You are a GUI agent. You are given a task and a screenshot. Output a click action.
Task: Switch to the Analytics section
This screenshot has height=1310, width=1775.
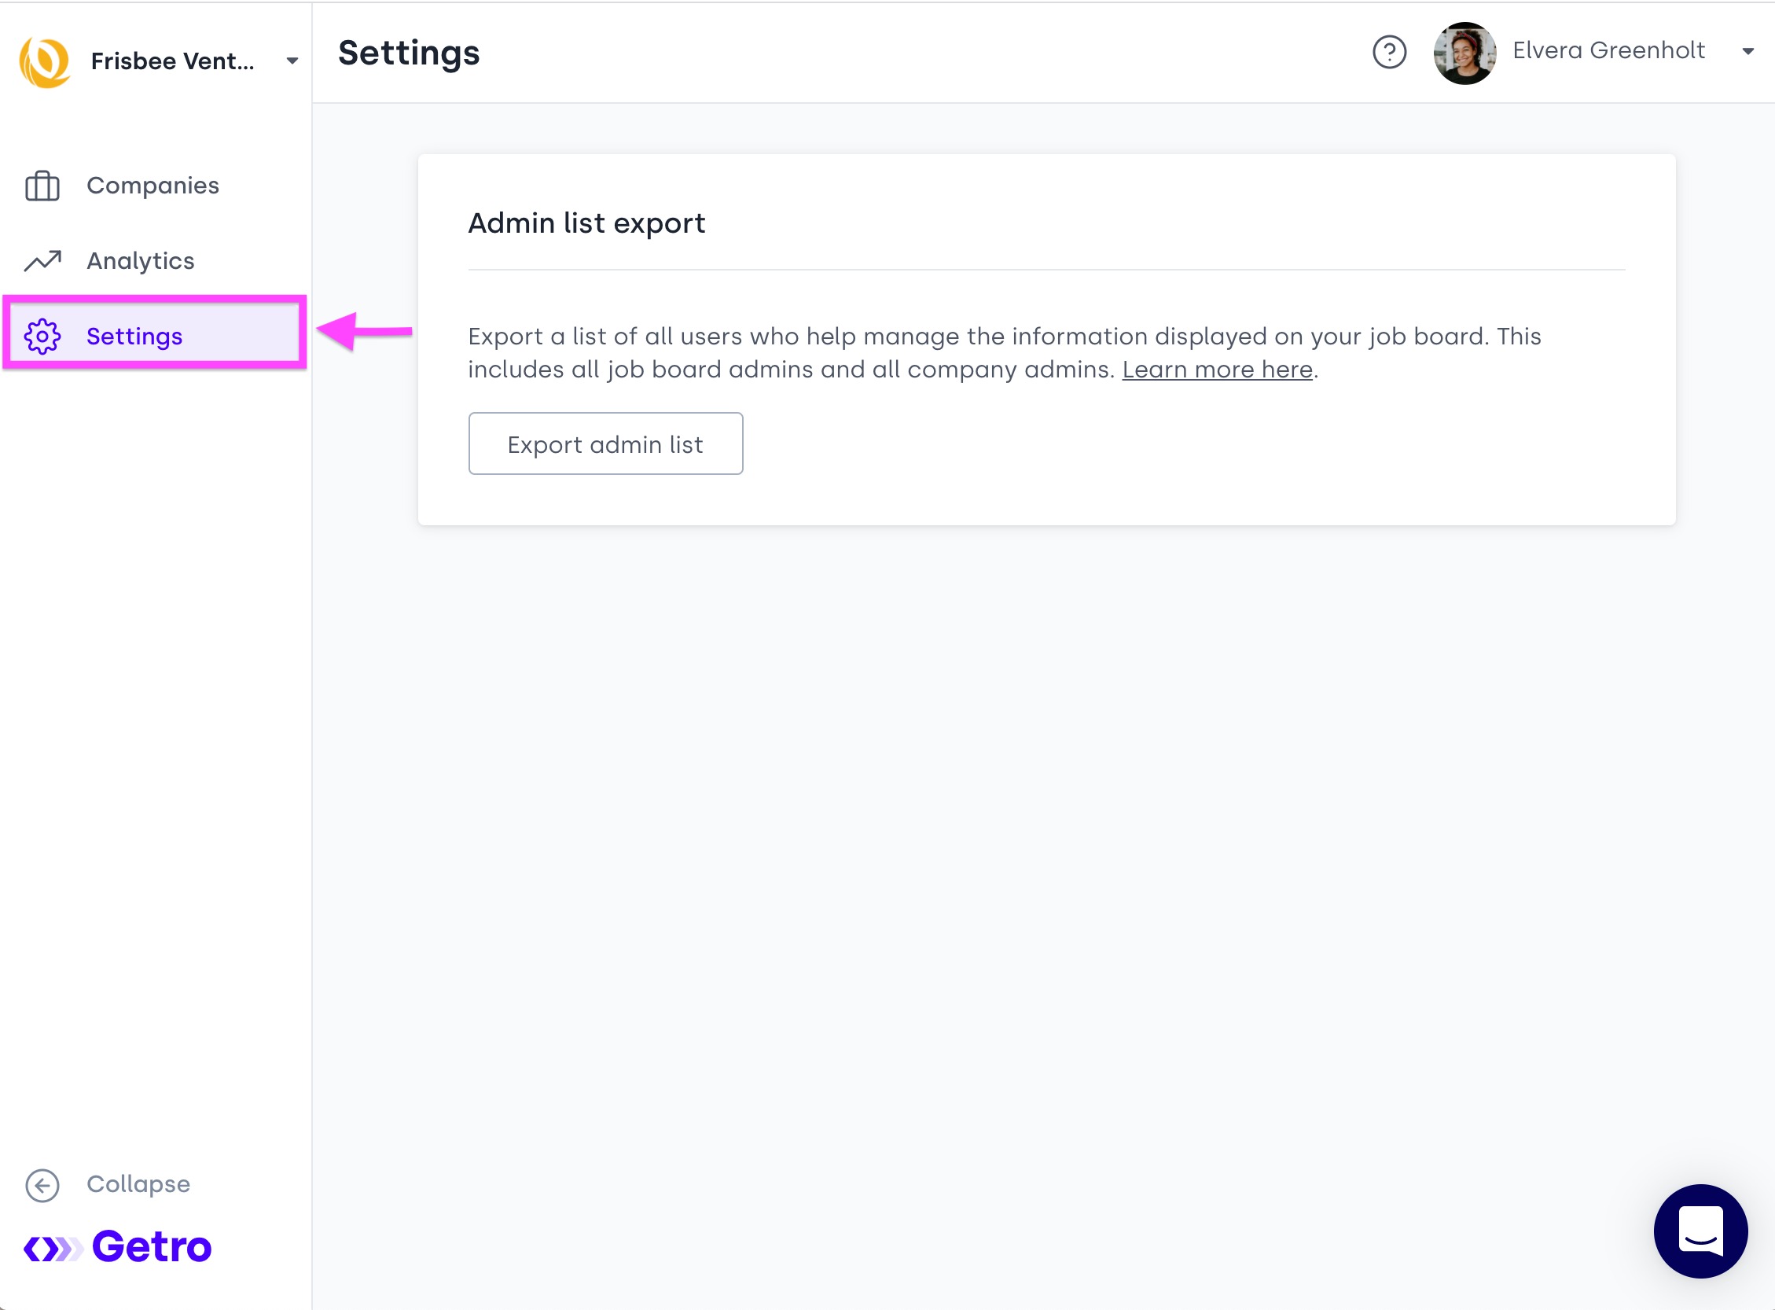[x=141, y=261]
